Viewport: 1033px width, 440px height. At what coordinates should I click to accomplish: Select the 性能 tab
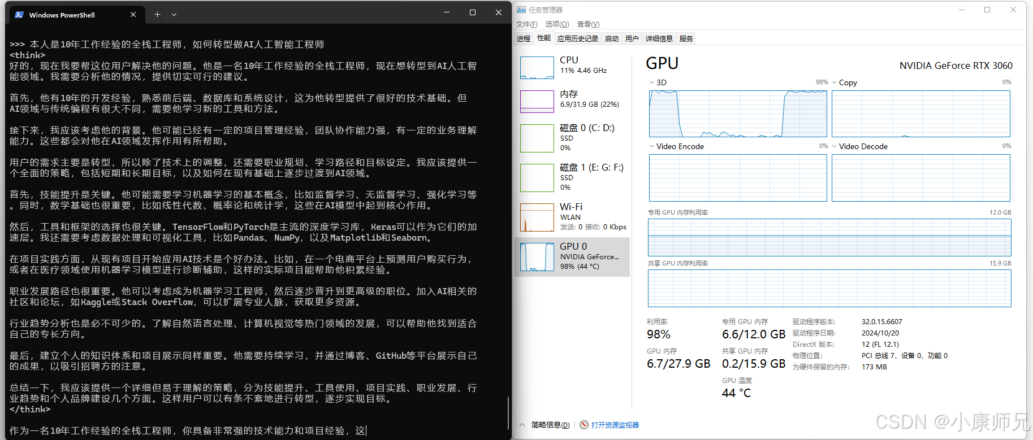click(x=544, y=38)
